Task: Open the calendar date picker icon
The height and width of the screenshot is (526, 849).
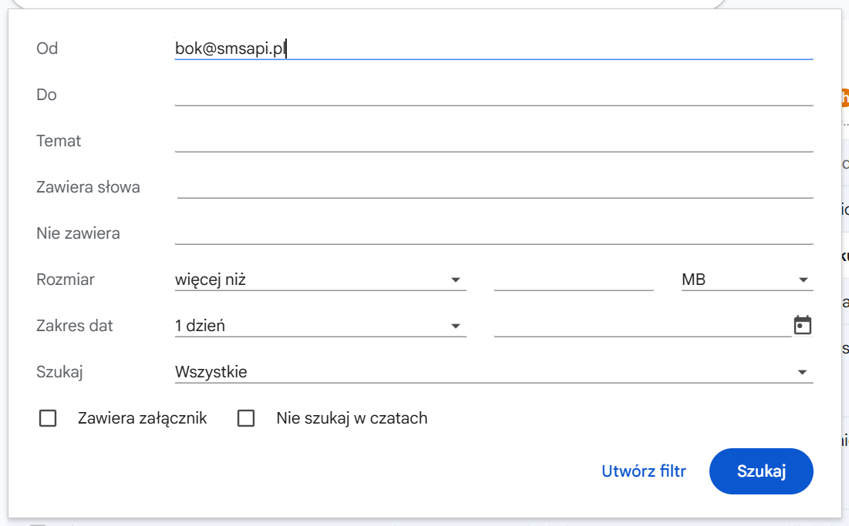Action: pyautogui.click(x=803, y=326)
